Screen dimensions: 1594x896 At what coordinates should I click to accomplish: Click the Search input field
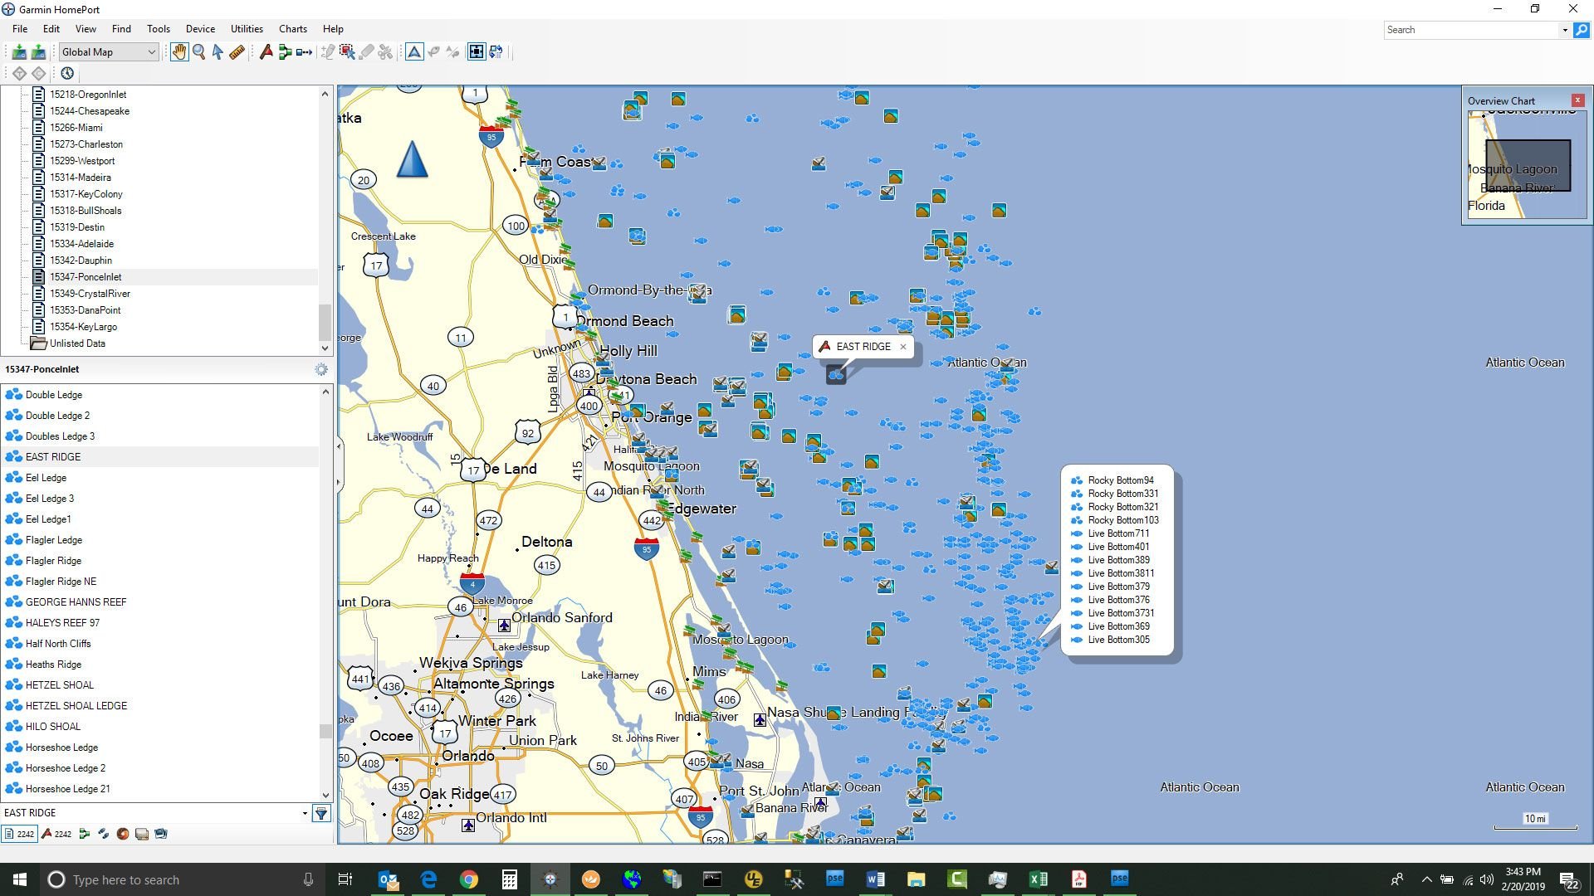click(1472, 30)
